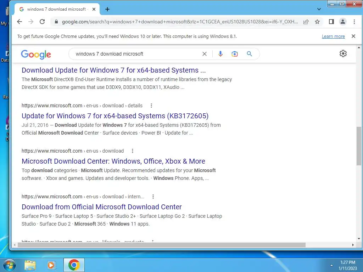View site information via padlock icon
This screenshot has height=272, width=363.
(x=56, y=22)
